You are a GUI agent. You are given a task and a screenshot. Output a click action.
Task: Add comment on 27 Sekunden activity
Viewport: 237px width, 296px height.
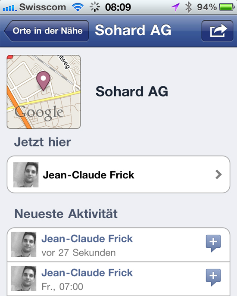coord(213,243)
